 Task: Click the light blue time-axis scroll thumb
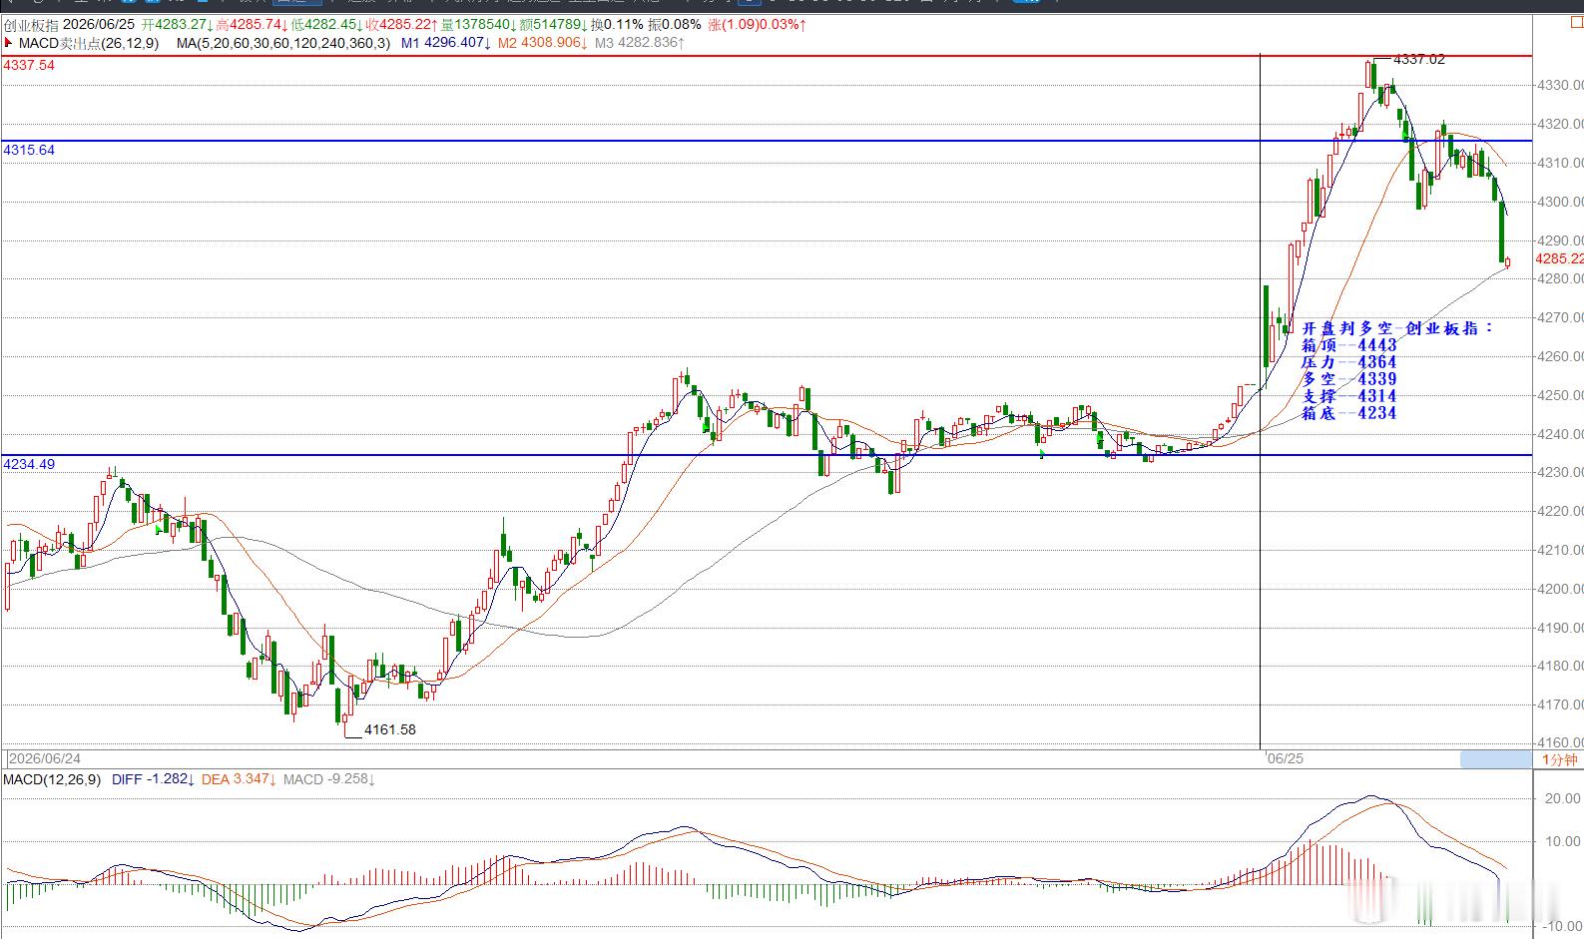tap(1494, 759)
